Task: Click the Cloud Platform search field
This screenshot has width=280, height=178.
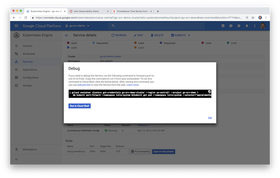Action: [x=156, y=26]
